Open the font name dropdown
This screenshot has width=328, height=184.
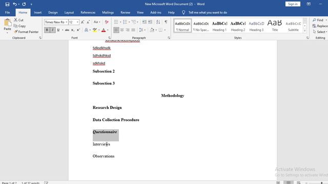pos(67,22)
